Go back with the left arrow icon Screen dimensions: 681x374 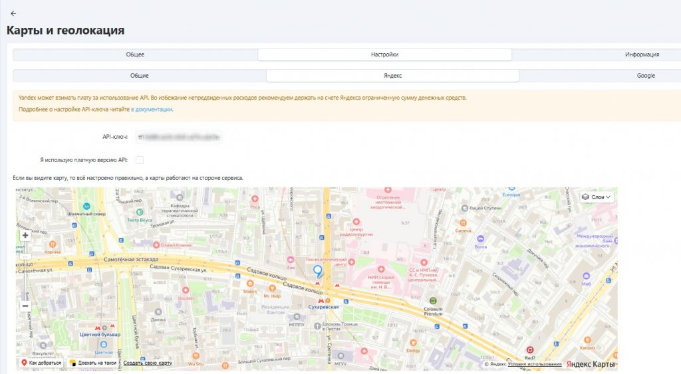click(13, 13)
